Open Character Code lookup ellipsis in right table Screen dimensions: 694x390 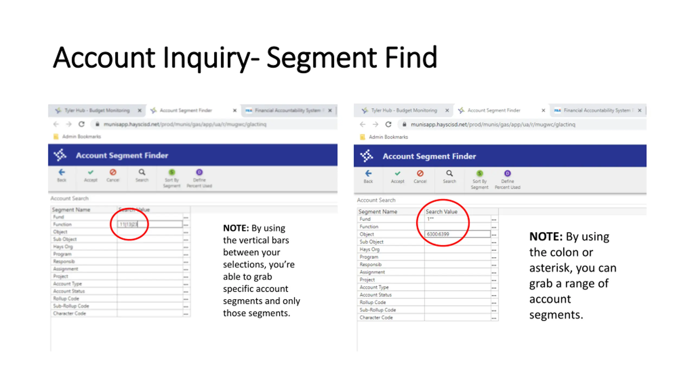point(494,318)
